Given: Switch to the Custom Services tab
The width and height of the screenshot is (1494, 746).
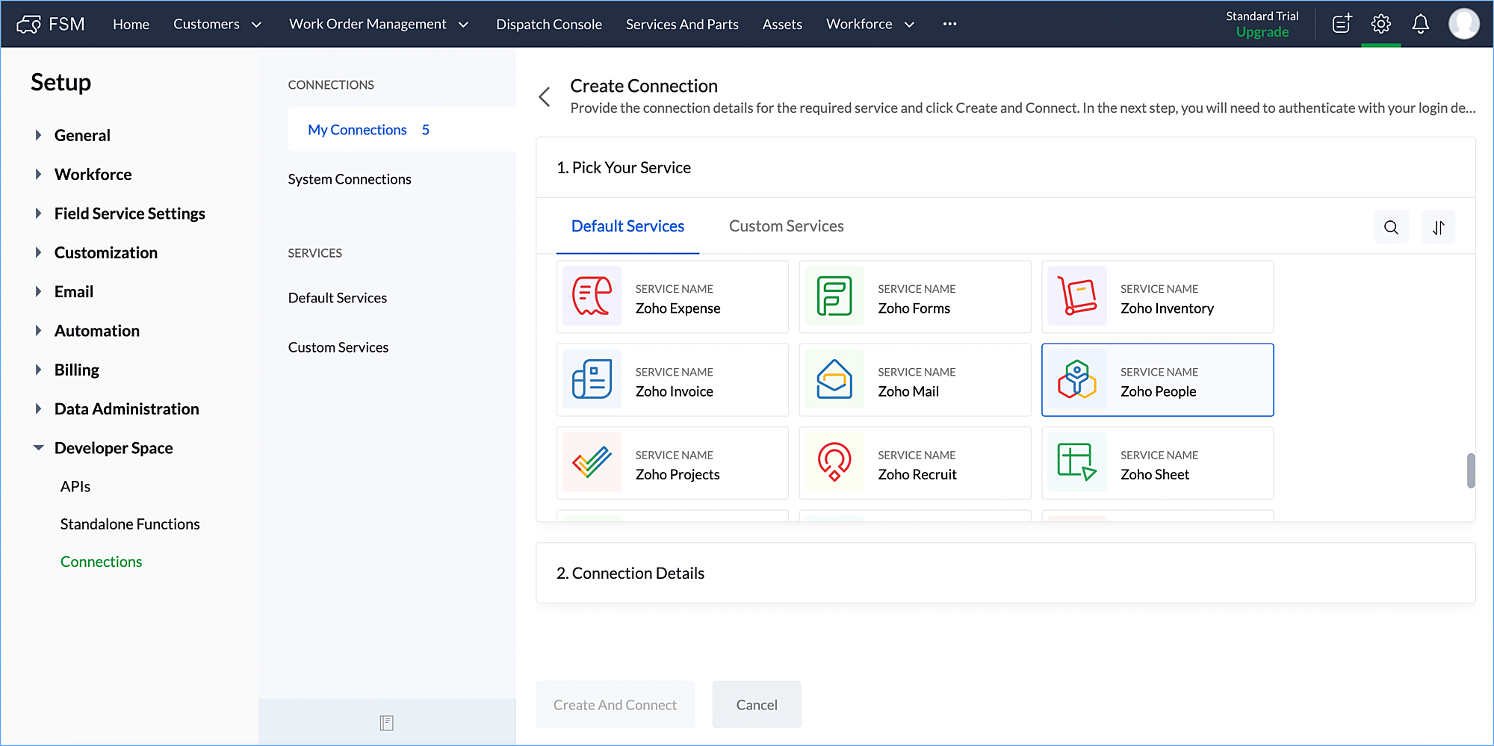Looking at the screenshot, I should 786,226.
